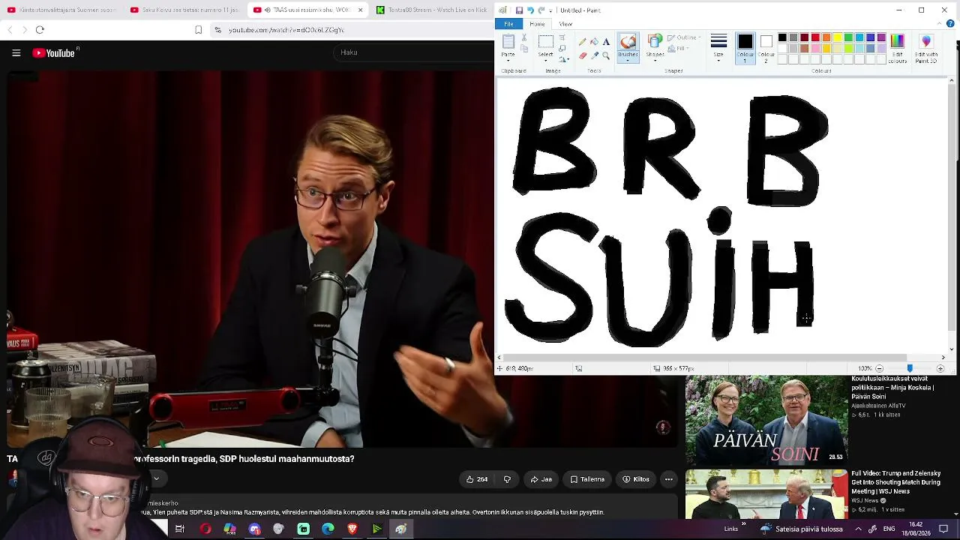Cut selection with the scissors icon
Viewport: 960px width, 540px height.
click(x=524, y=37)
